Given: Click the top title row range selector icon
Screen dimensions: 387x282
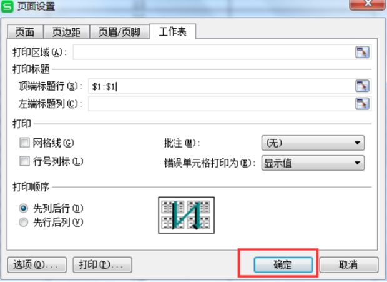Looking at the screenshot, I should (x=362, y=86).
